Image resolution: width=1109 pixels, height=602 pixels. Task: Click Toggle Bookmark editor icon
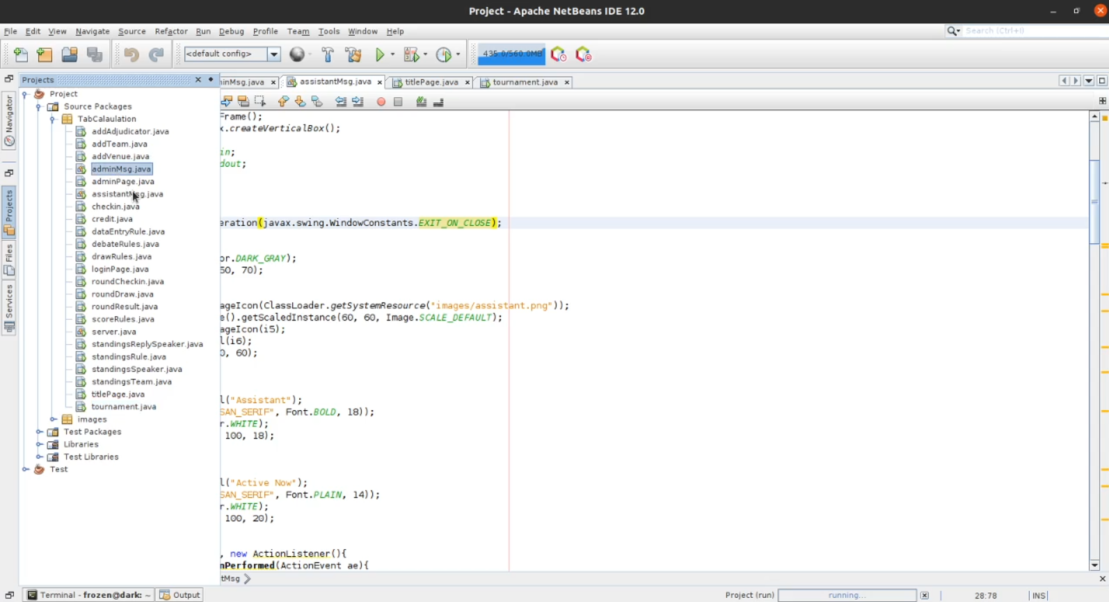click(x=317, y=101)
